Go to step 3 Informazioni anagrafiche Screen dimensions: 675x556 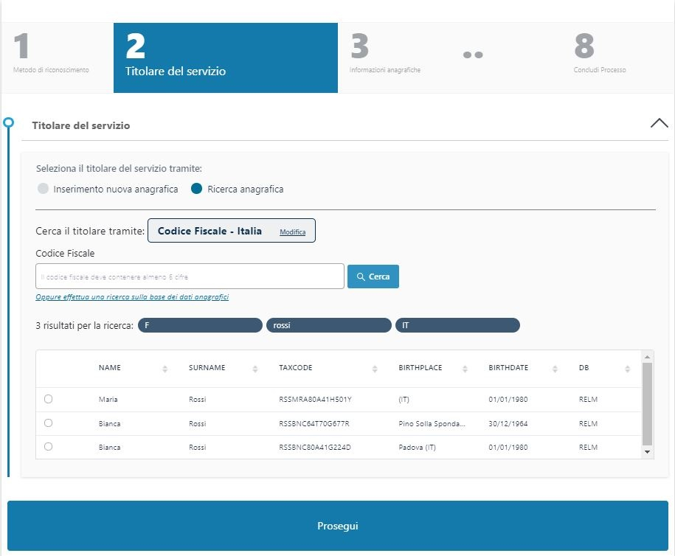click(384, 57)
